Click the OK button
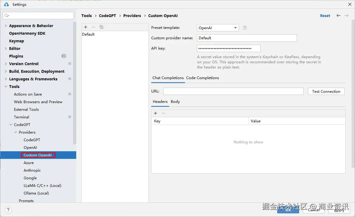The height and width of the screenshot is (217, 355). coord(288,210)
